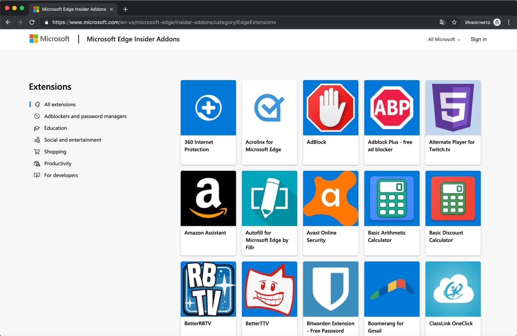Select the Productivity sidebar category
Screen dimensions: 517x336
pos(58,163)
